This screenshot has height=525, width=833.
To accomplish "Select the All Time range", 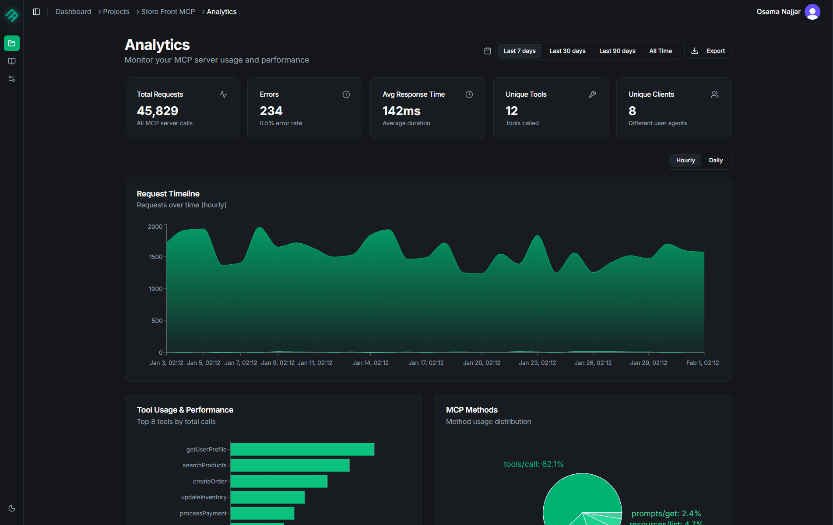I will pos(660,51).
